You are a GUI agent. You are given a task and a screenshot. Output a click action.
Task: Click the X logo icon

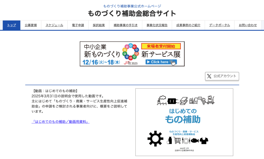(209, 76)
